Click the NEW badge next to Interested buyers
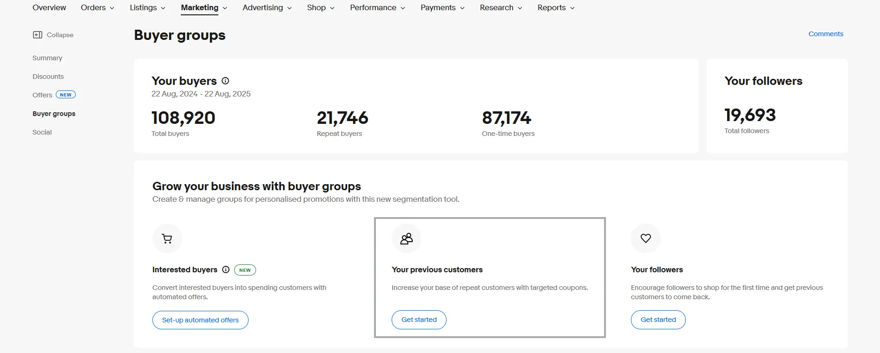 (245, 270)
